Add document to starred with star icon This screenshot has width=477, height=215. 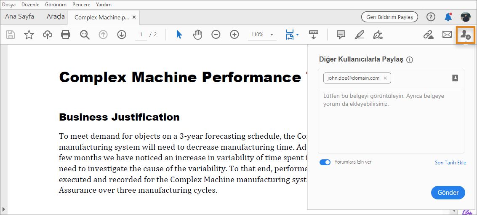point(29,35)
